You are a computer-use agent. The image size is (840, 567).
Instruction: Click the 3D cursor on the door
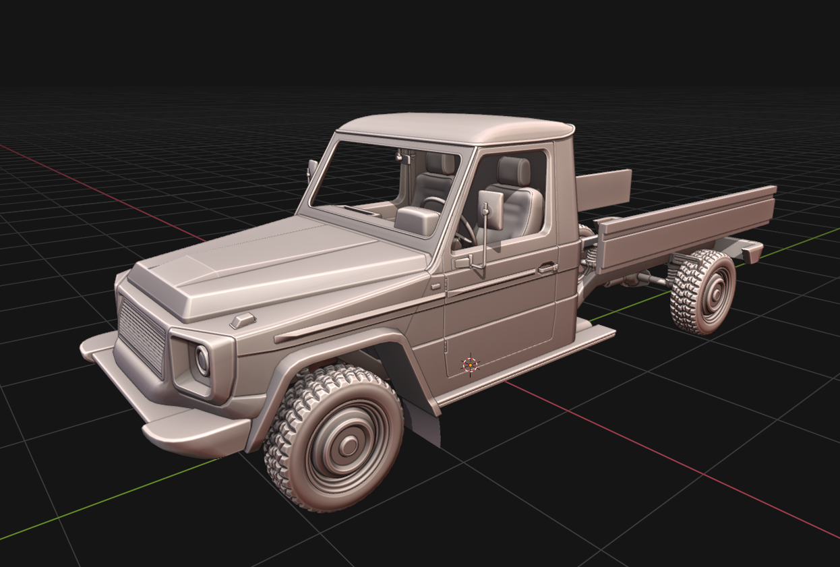[470, 365]
